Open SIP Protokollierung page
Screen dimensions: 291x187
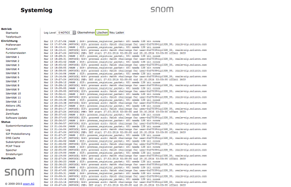[18, 134]
